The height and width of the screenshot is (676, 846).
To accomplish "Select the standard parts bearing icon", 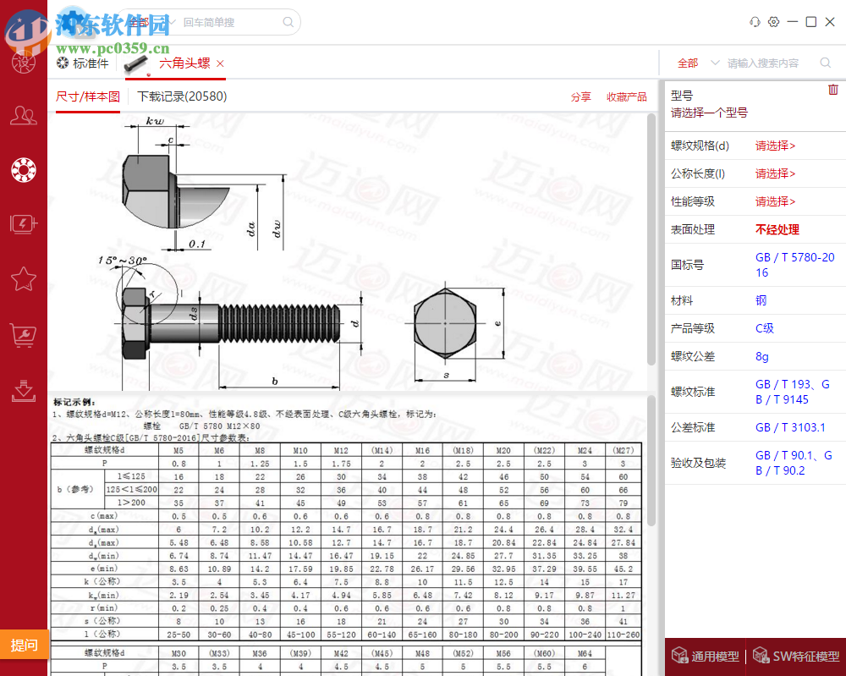I will 23,170.
